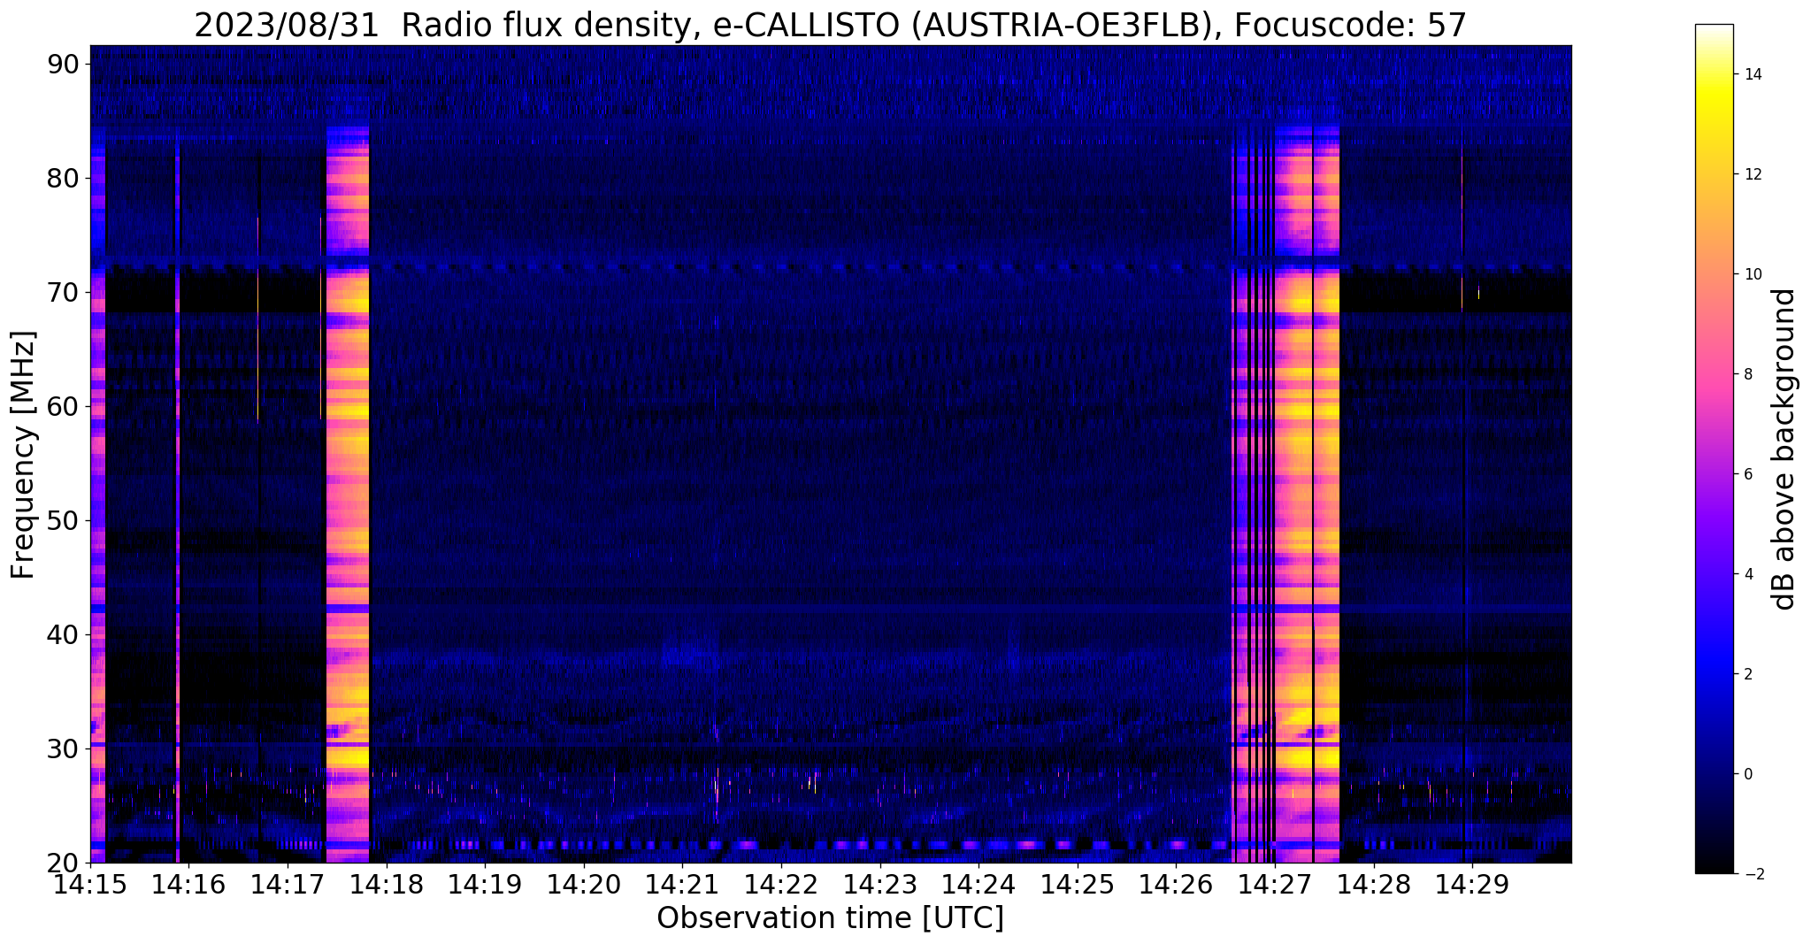Viewport: 1811px width, 944px height.
Task: Click the 70 MHz frequency tick label
Action: [63, 292]
